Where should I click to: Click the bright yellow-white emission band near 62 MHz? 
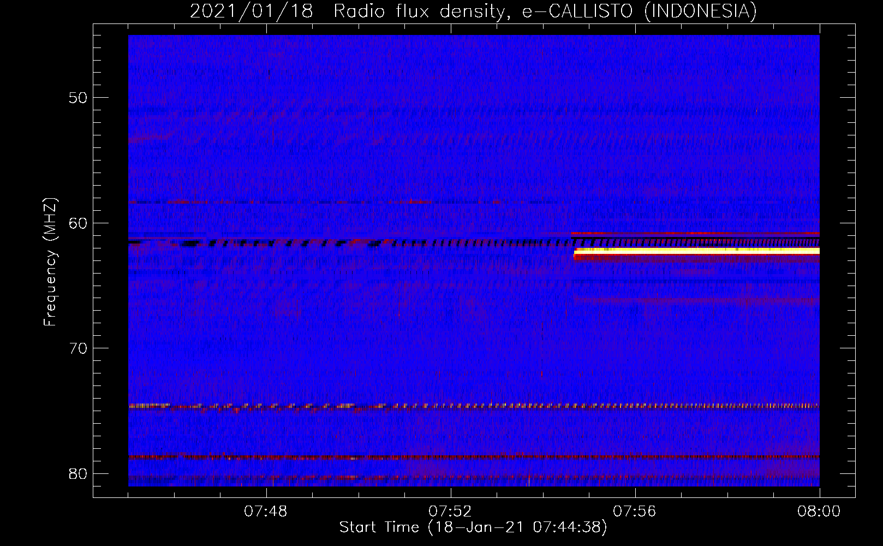click(697, 251)
